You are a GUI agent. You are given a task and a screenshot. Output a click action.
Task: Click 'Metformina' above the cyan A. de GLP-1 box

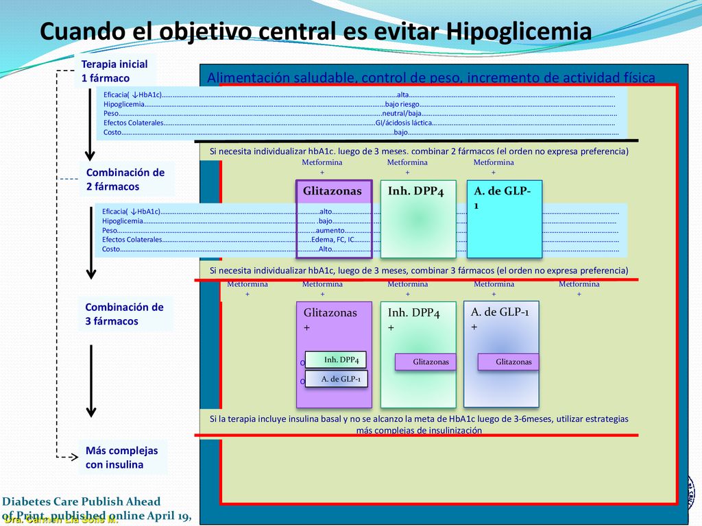pyautogui.click(x=494, y=162)
